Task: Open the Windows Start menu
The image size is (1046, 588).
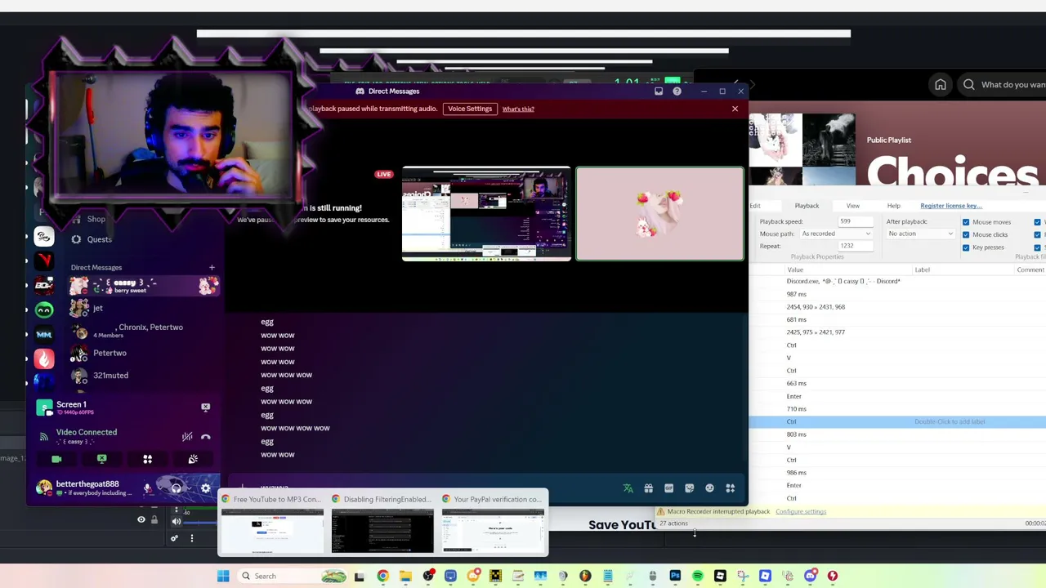Action: click(223, 576)
